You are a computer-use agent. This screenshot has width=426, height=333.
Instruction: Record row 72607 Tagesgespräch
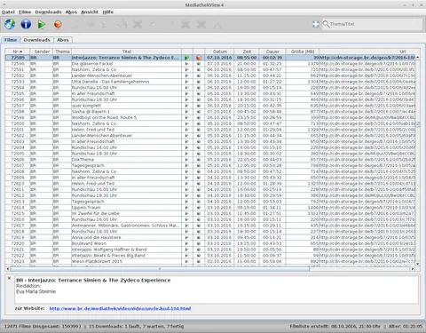click(199, 165)
